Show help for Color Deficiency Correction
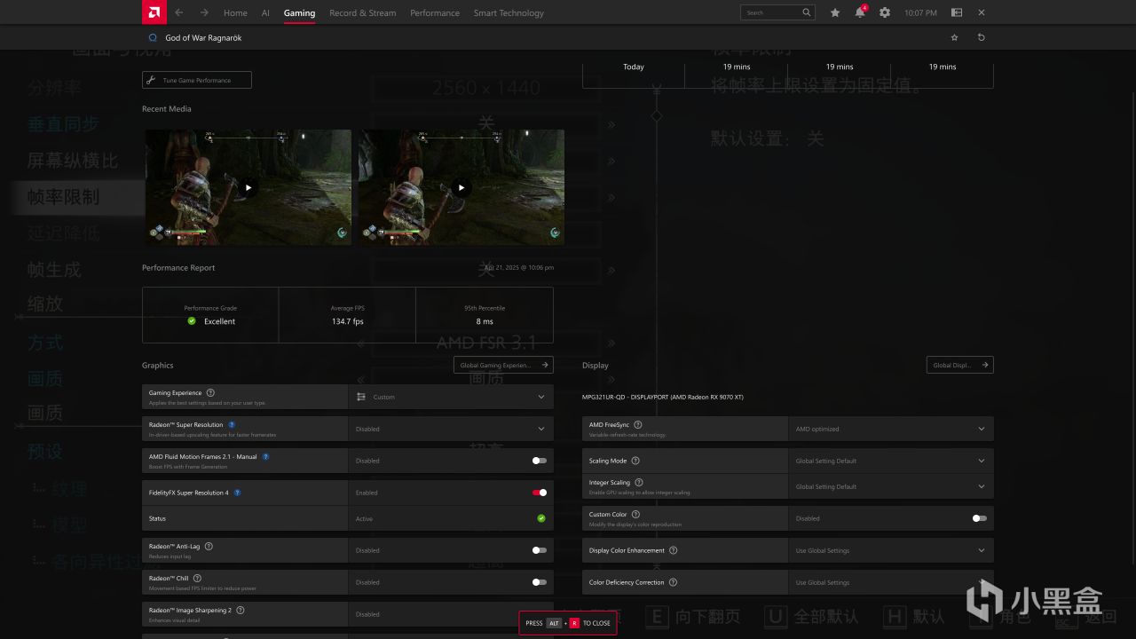The height and width of the screenshot is (639, 1136). click(x=673, y=582)
